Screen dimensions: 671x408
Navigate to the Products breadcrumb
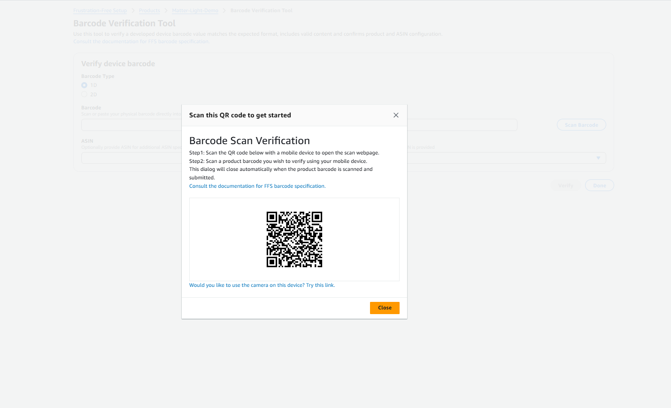click(x=149, y=10)
